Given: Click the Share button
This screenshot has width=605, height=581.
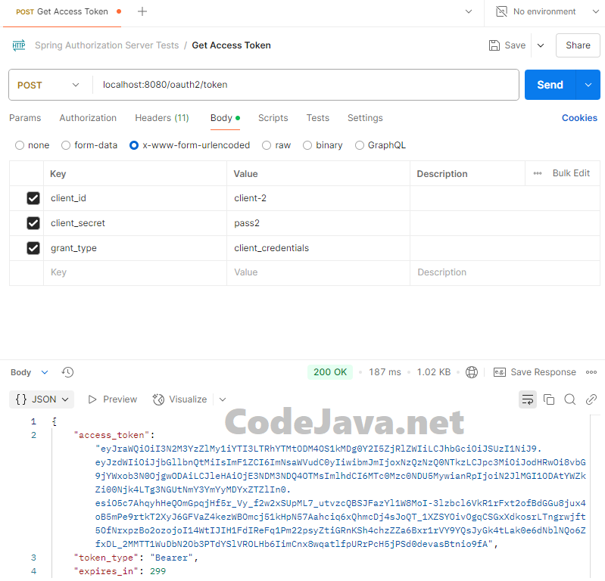Looking at the screenshot, I should [578, 45].
